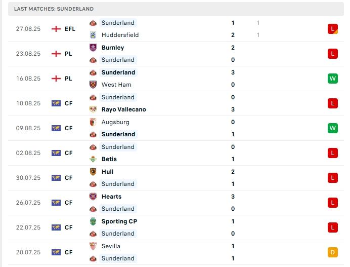Click the PL league label for 16.08.25

[68, 79]
